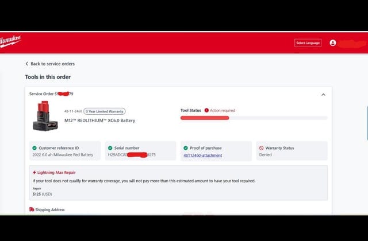Click green check beside Serial number
This screenshot has height=241, width=368.
point(110,148)
